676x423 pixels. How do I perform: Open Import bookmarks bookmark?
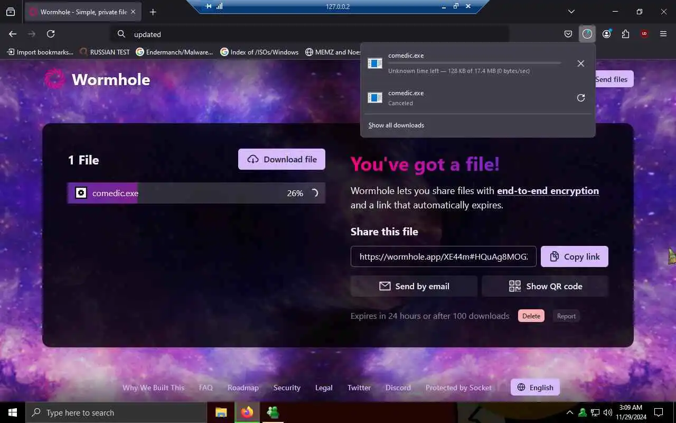click(x=40, y=52)
